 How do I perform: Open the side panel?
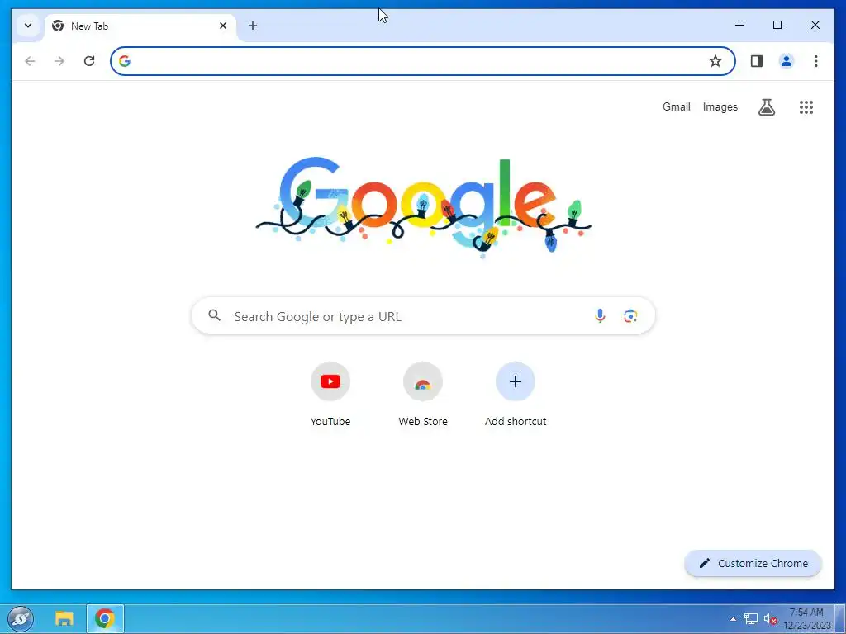(757, 61)
